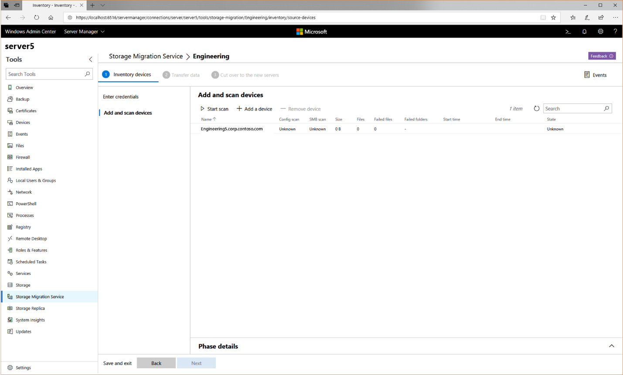Click the help question mark icon
623x375 pixels.
(x=615, y=32)
